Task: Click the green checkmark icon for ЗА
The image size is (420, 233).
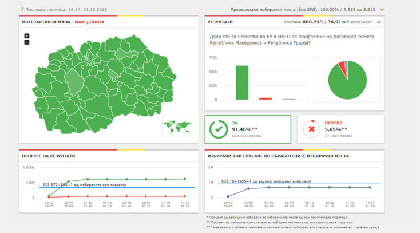Action: (x=217, y=129)
